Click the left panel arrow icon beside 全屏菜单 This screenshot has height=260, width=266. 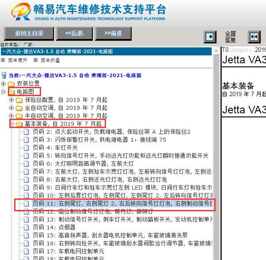coord(210,37)
